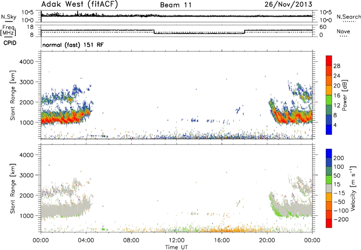
Task: Click the '04:00' time axis tick label
Action: (86, 241)
